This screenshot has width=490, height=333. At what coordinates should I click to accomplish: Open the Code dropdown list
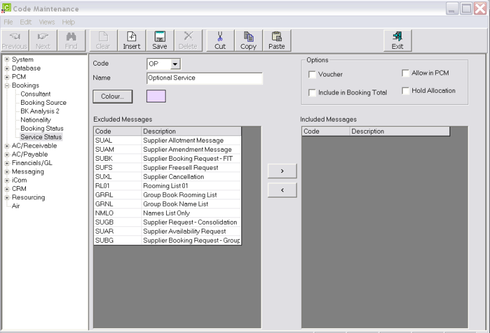click(x=175, y=64)
